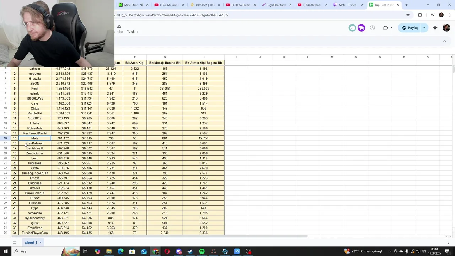This screenshot has width=455, height=256.
Task: Click the volume icon in system tray
Action: (x=424, y=251)
